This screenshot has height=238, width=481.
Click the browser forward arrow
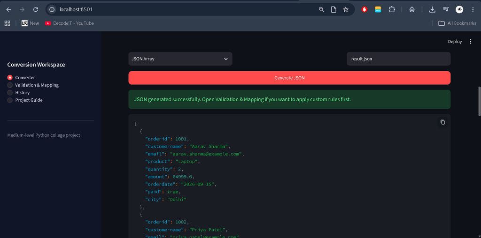[22, 9]
